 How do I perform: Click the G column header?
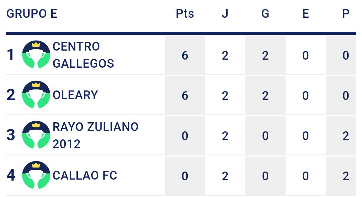[265, 14]
